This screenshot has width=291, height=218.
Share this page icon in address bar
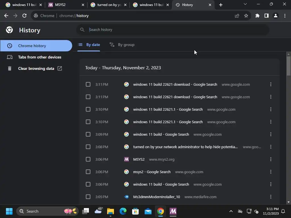(237, 16)
